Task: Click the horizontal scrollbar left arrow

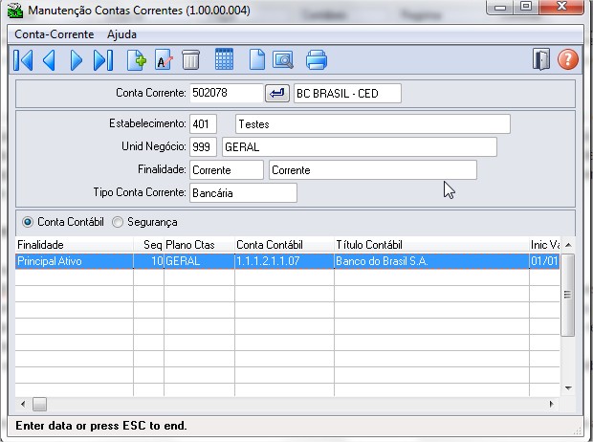Action: click(23, 404)
